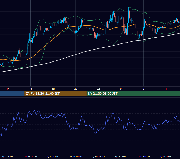
Task: Click the 7/10 14:00 label on oscillator axis
Action: point(8,156)
